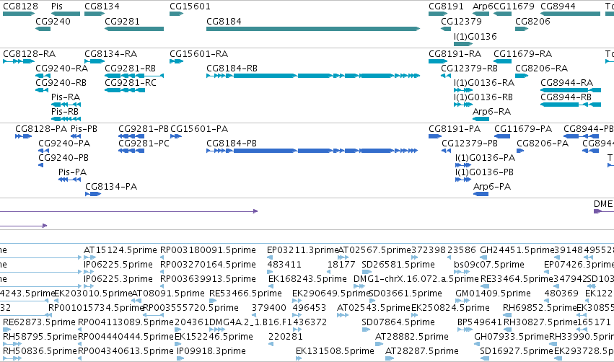
Task: Click the CG8206-PA protein feature
Action: [520, 151]
